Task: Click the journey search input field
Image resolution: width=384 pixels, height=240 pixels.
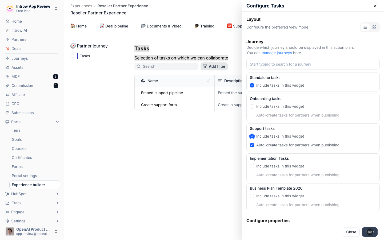Action: [313, 64]
